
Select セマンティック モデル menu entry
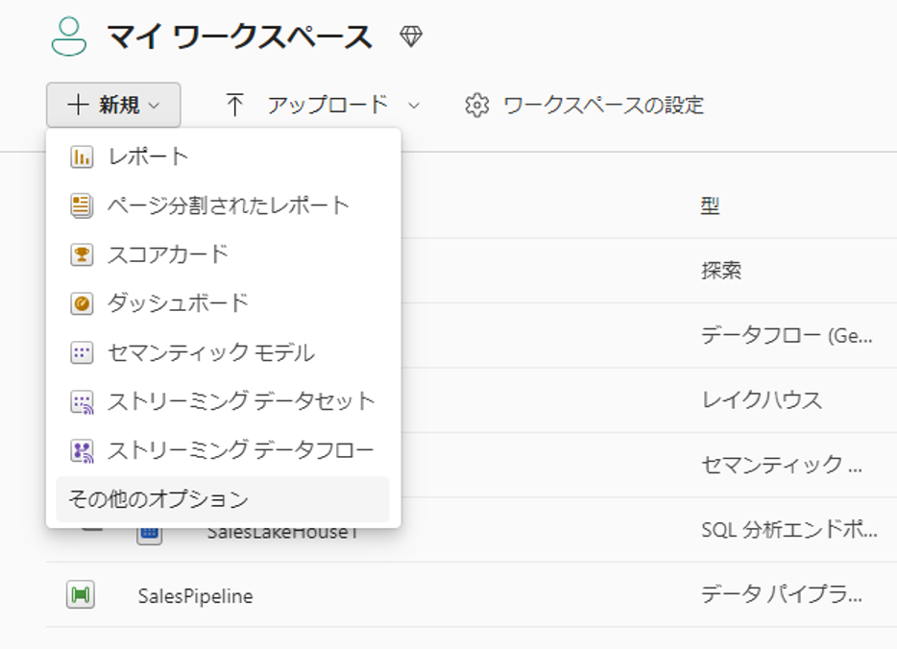(210, 352)
